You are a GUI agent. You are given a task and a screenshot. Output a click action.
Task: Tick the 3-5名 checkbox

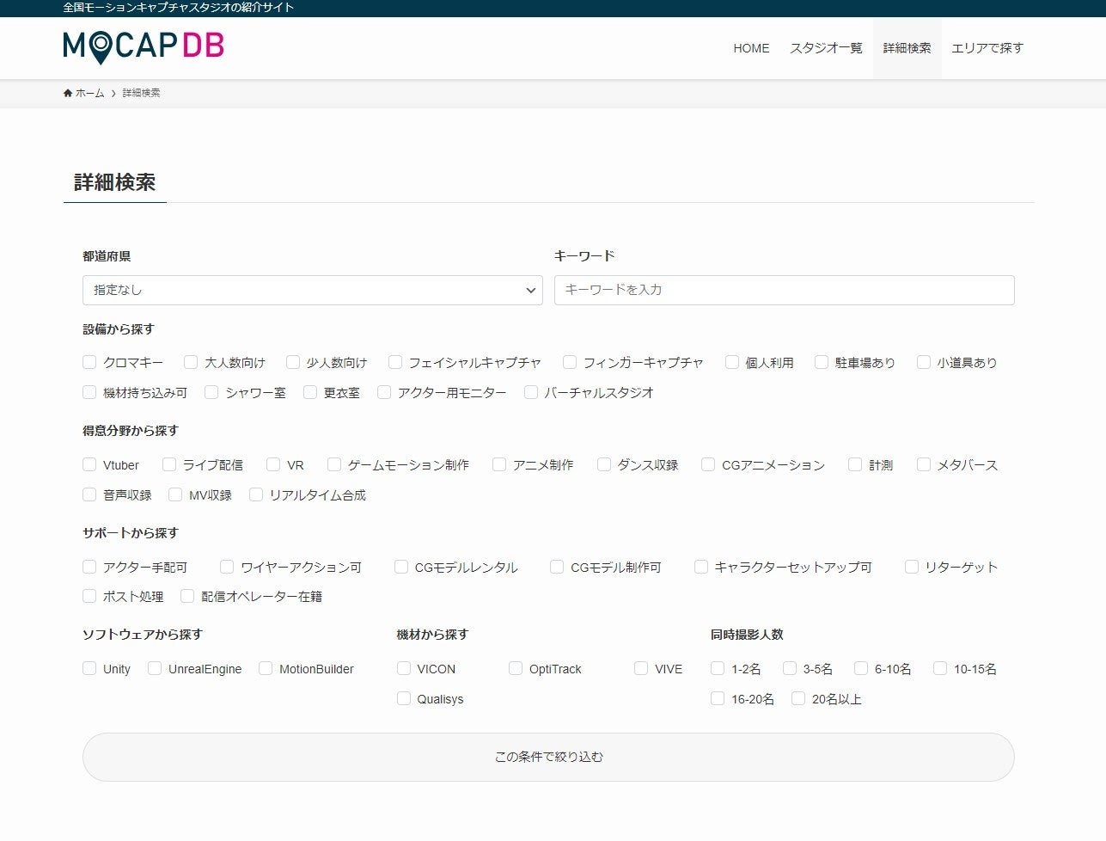coord(790,668)
